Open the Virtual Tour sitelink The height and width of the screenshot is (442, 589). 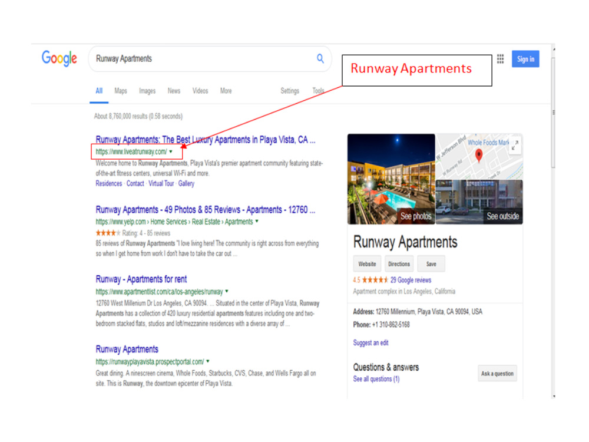[161, 183]
